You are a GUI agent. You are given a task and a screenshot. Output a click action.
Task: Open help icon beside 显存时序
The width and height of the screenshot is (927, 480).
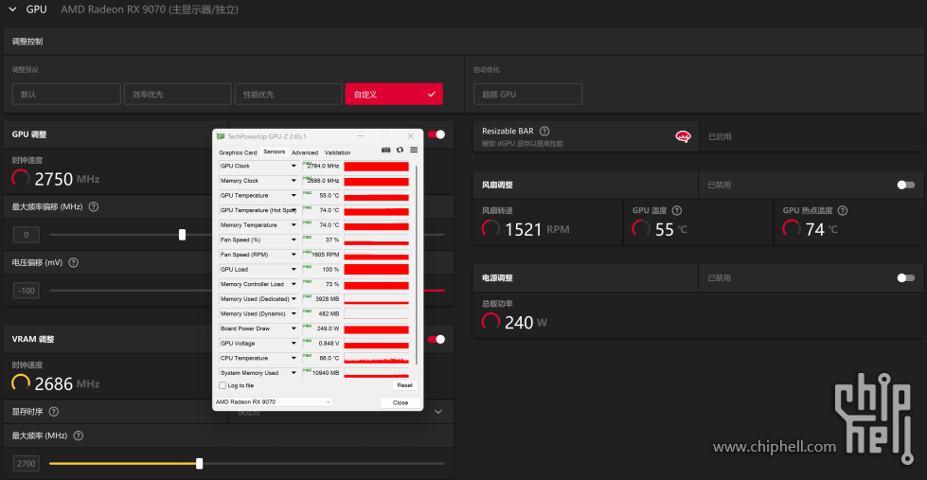54,412
